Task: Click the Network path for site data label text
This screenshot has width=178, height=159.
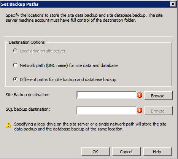Action: (69, 65)
